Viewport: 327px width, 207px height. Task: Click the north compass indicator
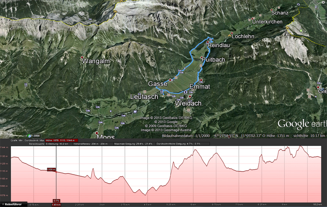coord(323,2)
